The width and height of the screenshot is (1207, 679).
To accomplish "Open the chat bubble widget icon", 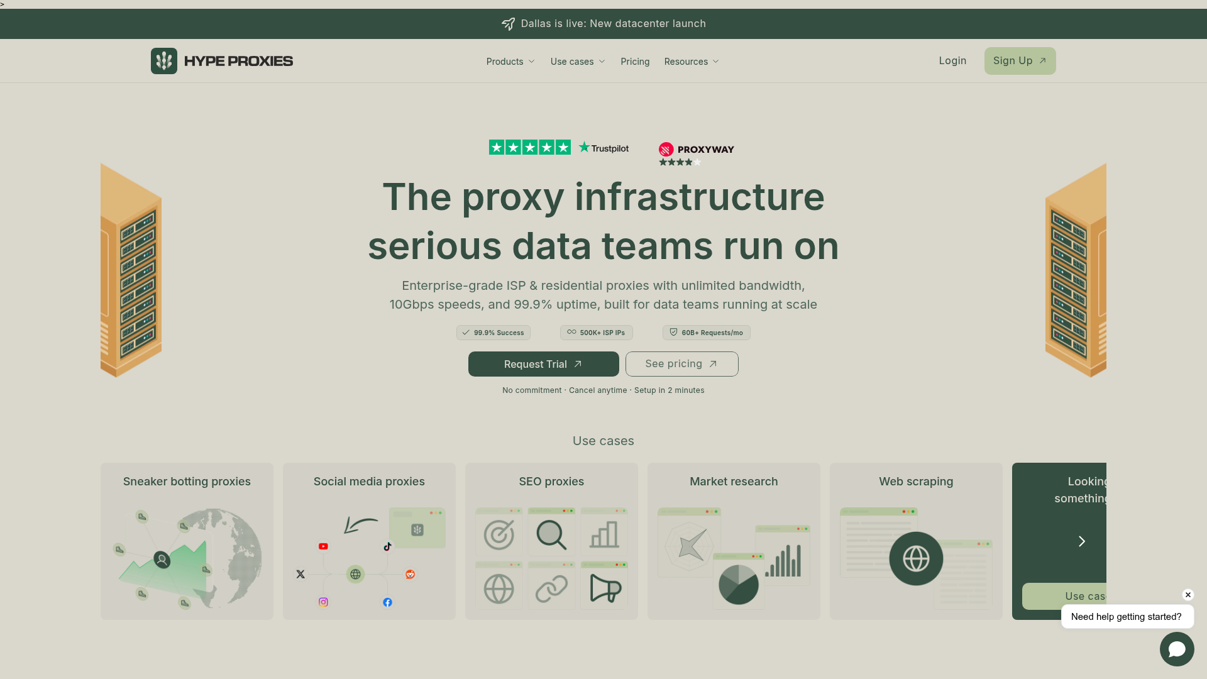I will (1177, 649).
